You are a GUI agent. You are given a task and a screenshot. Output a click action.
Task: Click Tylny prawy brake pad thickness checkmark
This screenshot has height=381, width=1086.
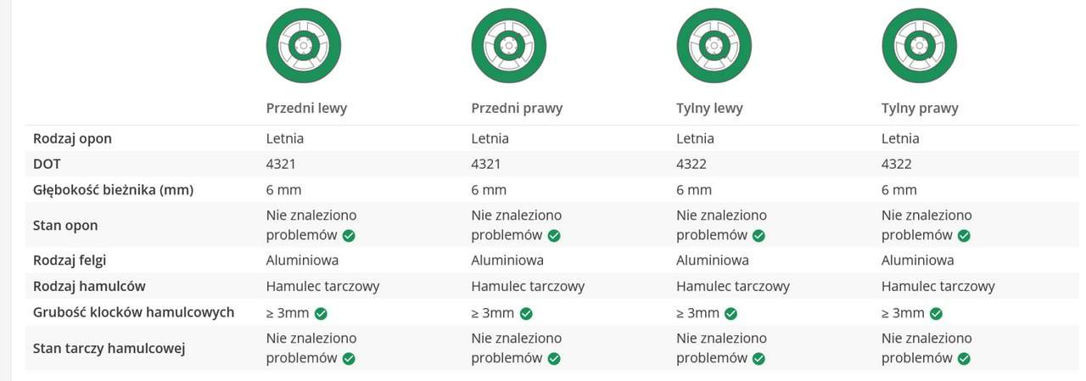point(936,313)
